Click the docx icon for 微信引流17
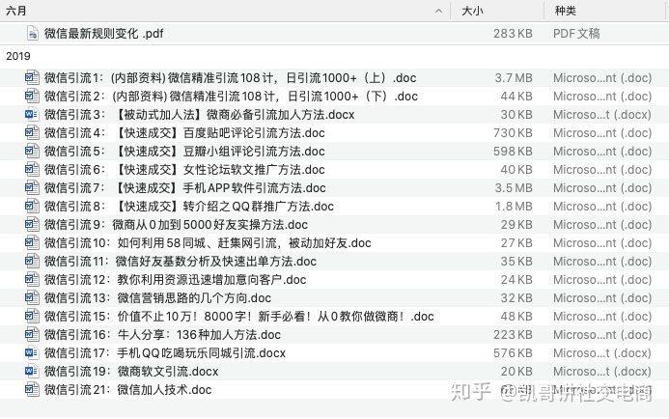669x419 pixels. (x=32, y=352)
